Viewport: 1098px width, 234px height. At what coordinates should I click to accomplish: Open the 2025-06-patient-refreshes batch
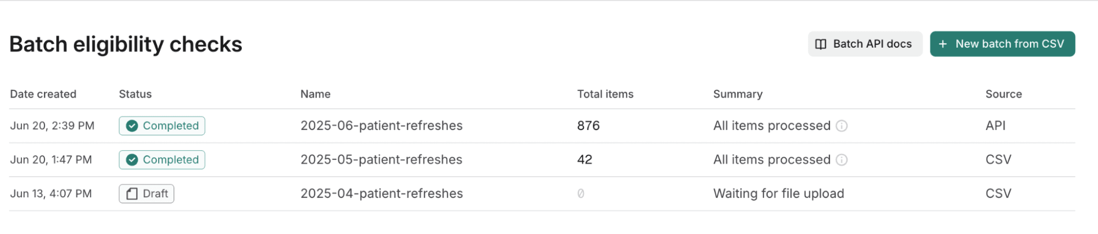click(381, 125)
